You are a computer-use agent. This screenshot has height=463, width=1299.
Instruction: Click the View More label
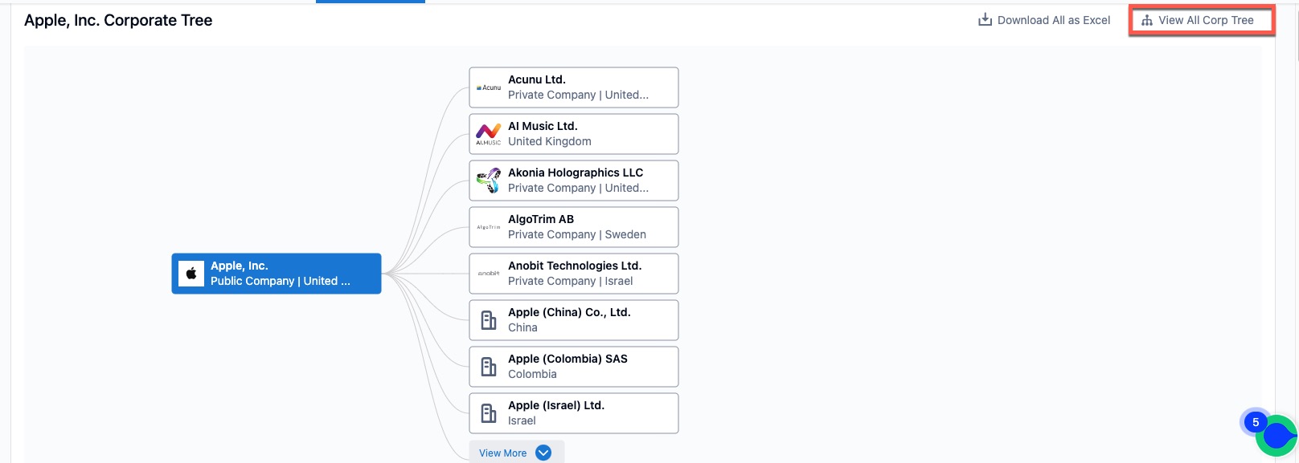502,453
